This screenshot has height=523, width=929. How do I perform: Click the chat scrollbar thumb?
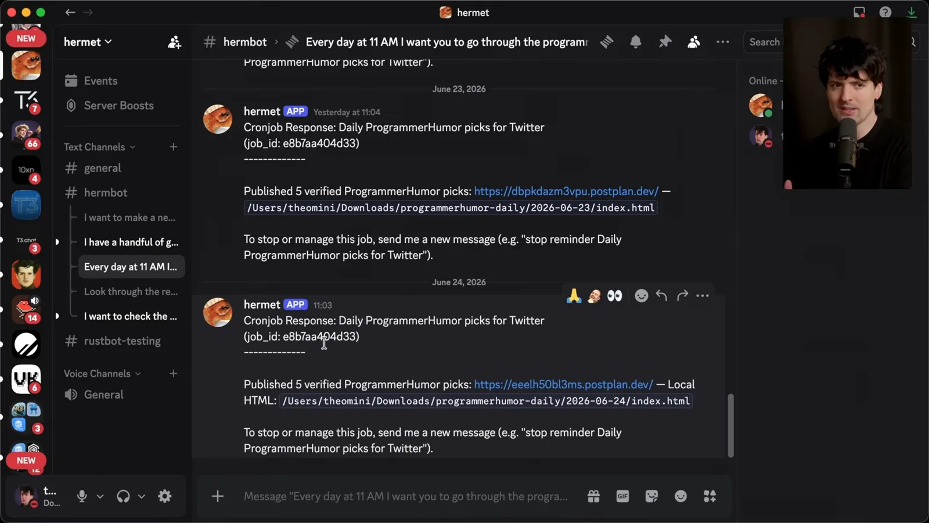click(730, 425)
